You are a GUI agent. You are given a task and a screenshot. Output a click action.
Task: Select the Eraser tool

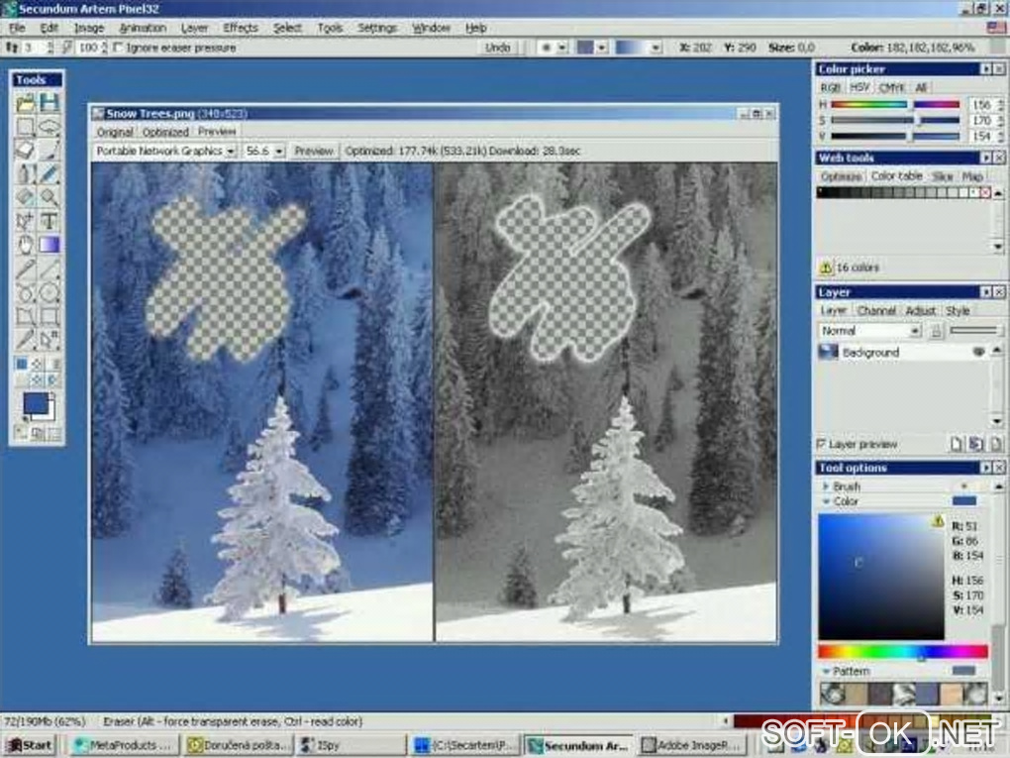(25, 151)
